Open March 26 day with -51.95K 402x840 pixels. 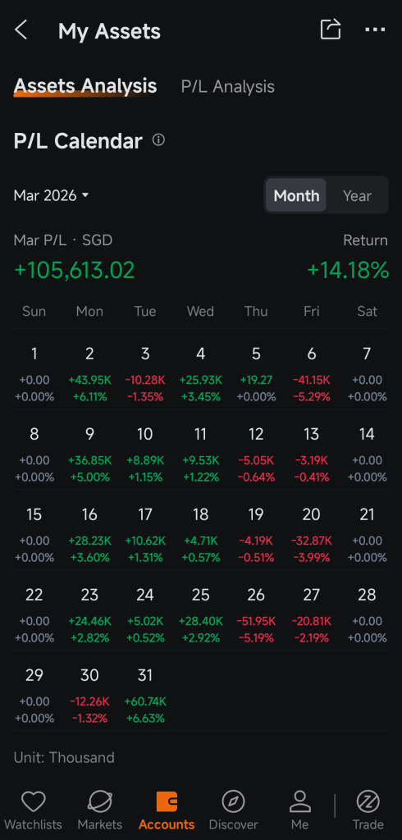[x=256, y=615]
